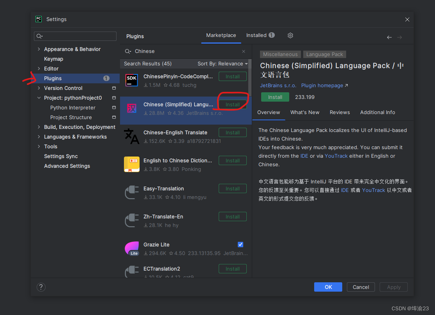The width and height of the screenshot is (435, 315).
Task: Install ChinesePinyin-CodeCompletion plugin
Action: coord(232,76)
